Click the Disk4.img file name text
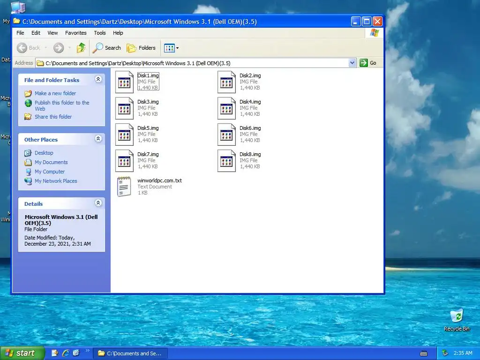The height and width of the screenshot is (360, 480). coord(250,102)
